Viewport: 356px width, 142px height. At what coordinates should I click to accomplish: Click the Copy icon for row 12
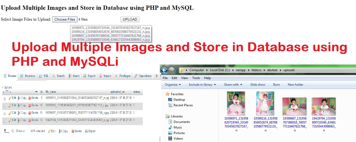pyautogui.click(x=19, y=120)
